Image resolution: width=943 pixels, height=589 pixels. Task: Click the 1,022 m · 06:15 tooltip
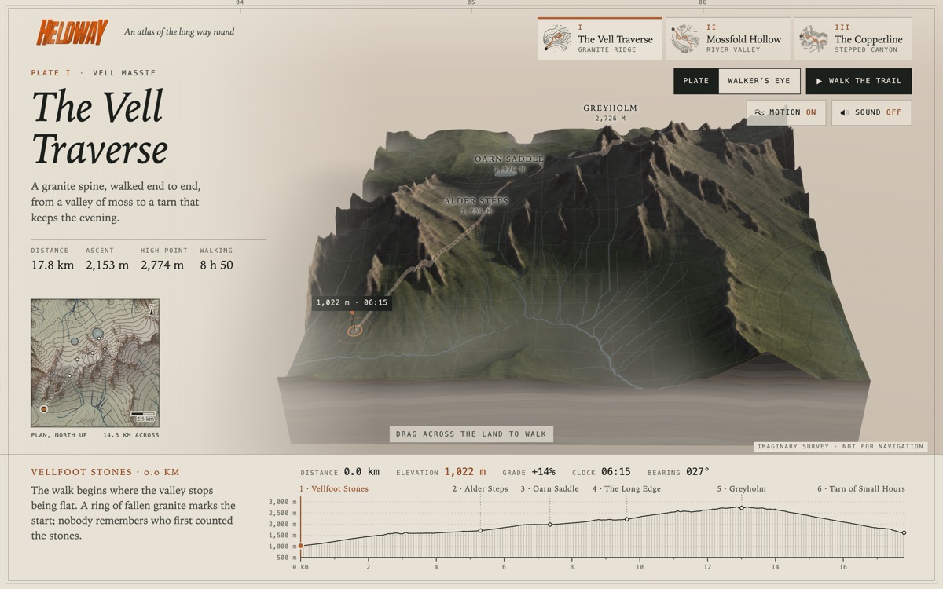(351, 302)
